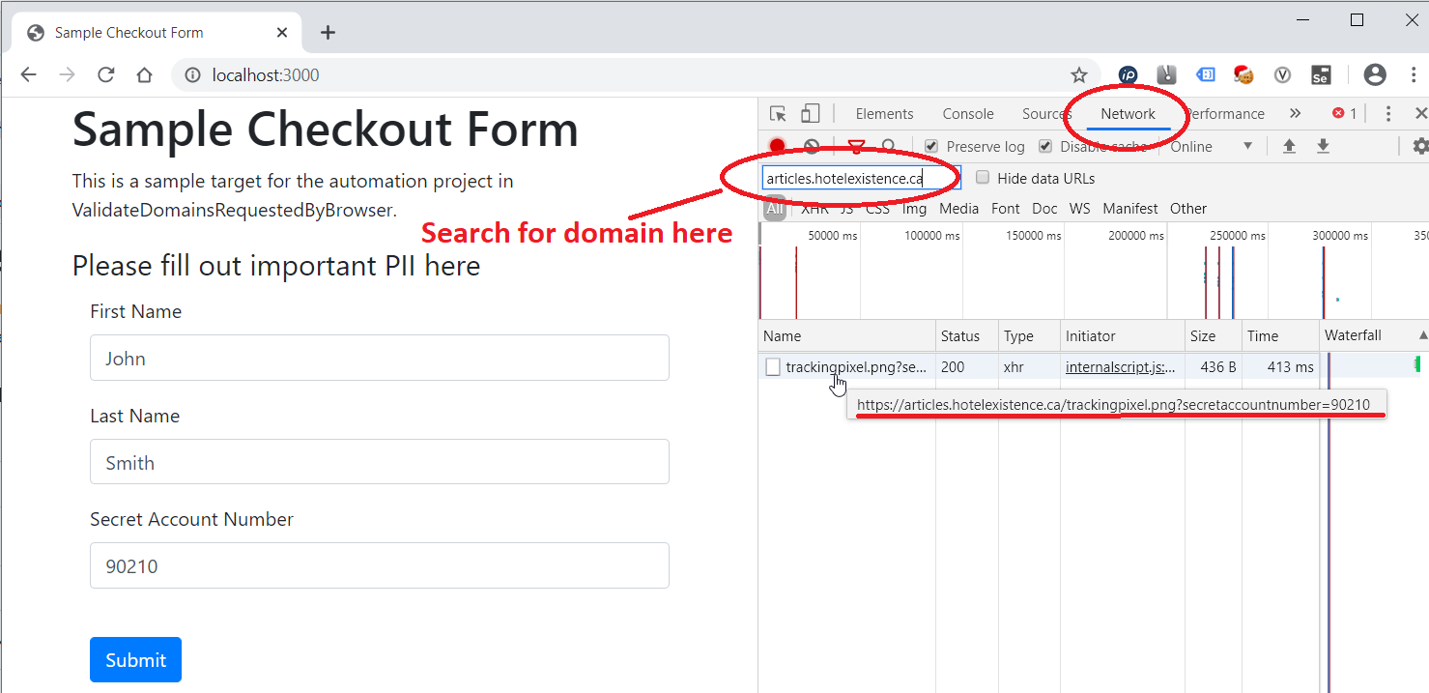Open the internalscript.js initiator link
Viewport: 1429px width, 693px height.
click(x=1121, y=367)
